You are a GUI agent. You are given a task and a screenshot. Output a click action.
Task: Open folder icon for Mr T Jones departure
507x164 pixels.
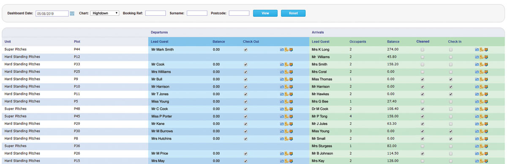tap(282, 94)
